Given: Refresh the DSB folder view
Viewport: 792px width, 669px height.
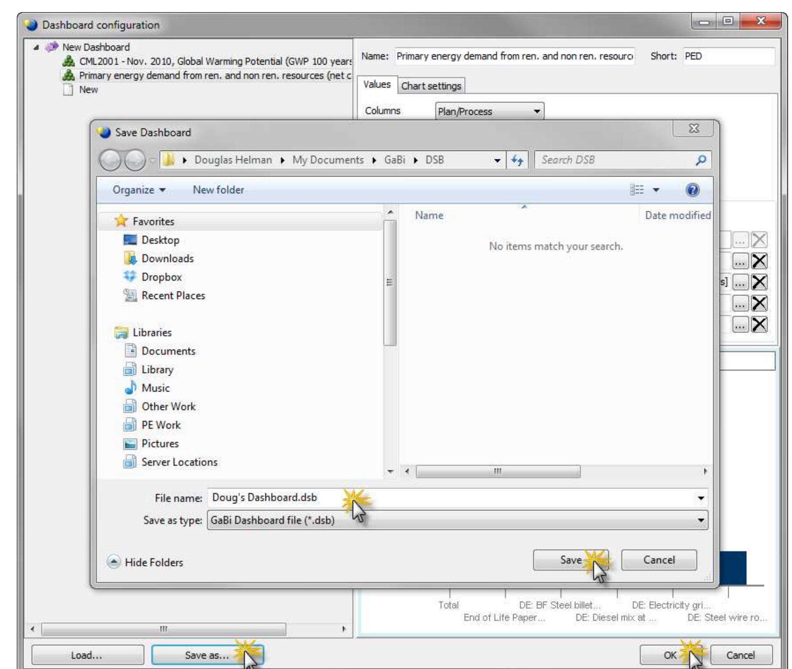Looking at the screenshot, I should 518,160.
